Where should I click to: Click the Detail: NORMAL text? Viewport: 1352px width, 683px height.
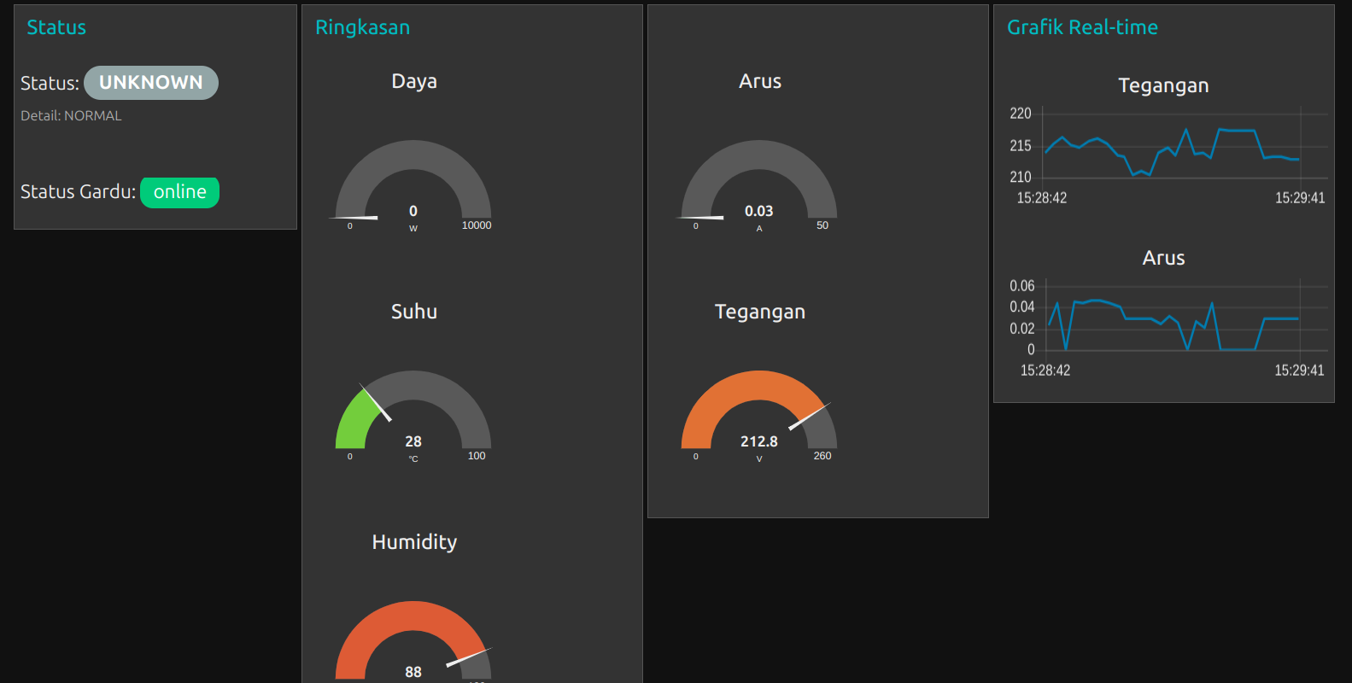coord(71,116)
